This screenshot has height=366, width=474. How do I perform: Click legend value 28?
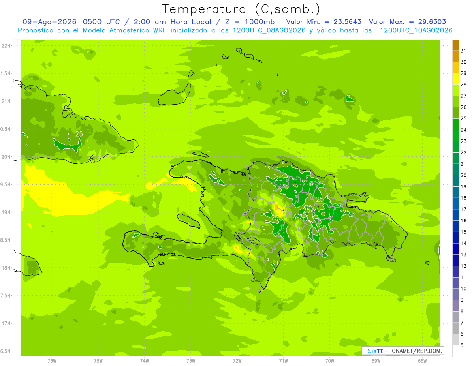[464, 85]
